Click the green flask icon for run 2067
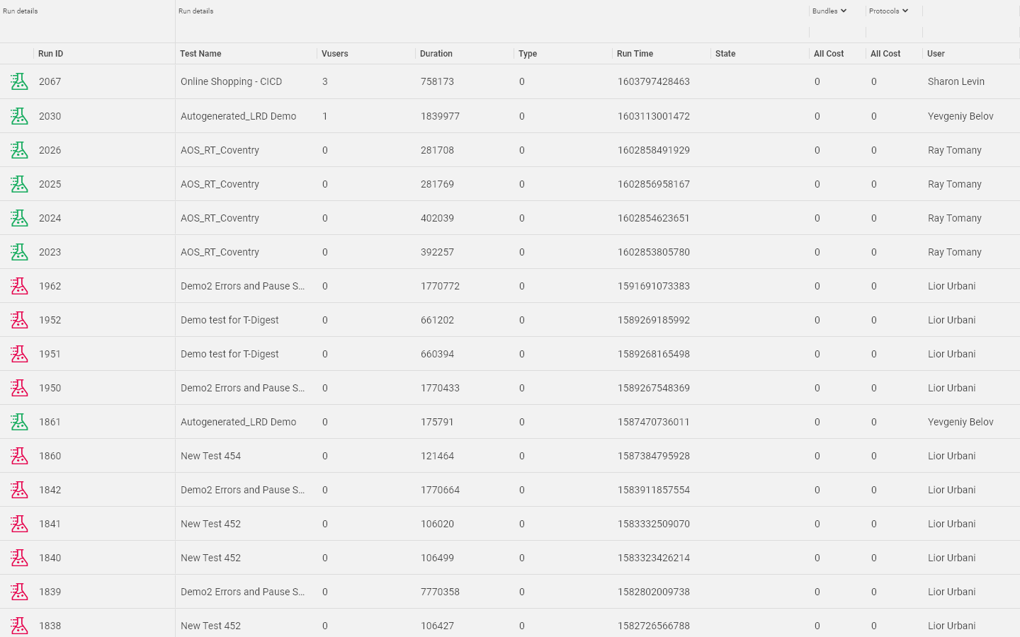 click(x=19, y=81)
